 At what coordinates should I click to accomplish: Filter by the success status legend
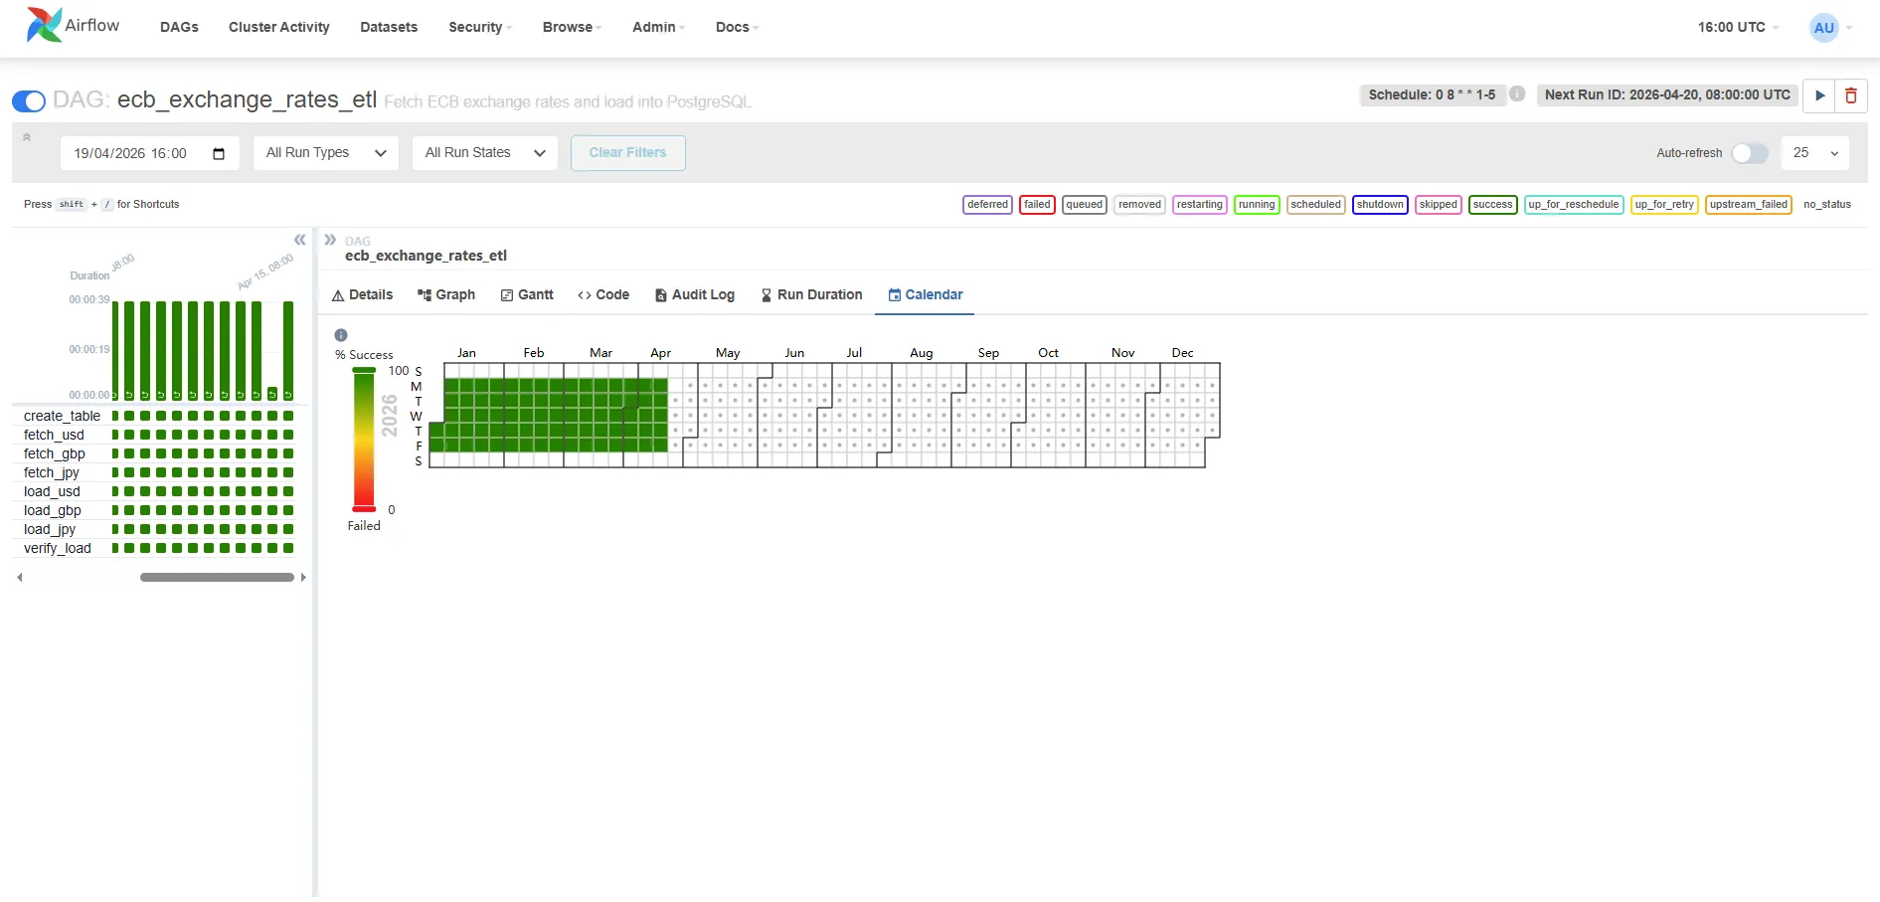click(1492, 204)
